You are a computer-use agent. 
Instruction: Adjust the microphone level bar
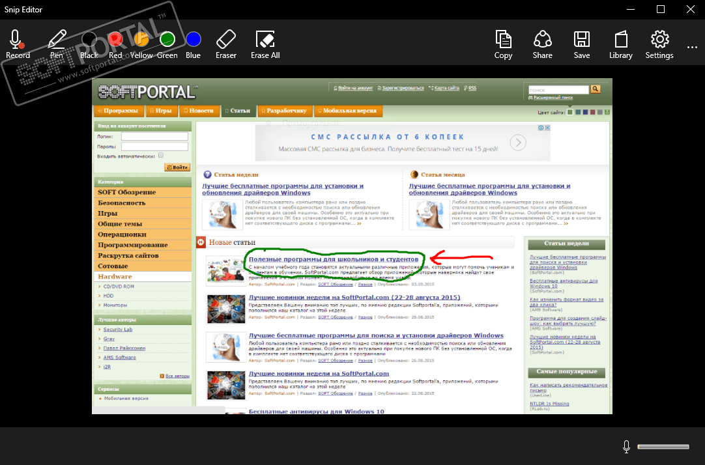663,447
